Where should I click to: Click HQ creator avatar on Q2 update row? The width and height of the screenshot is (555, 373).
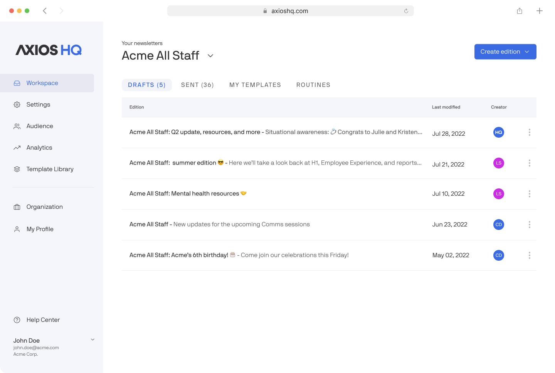(x=499, y=132)
